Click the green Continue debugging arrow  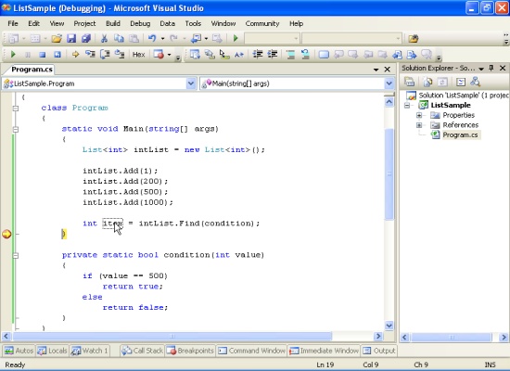13,55
